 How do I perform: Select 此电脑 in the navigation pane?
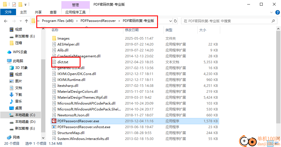tap(18, 61)
